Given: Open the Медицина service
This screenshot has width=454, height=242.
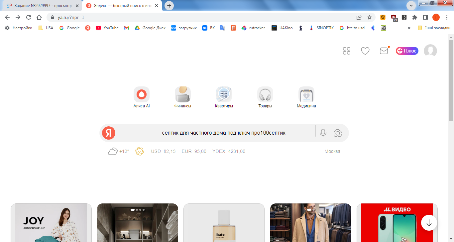Looking at the screenshot, I should [x=306, y=97].
